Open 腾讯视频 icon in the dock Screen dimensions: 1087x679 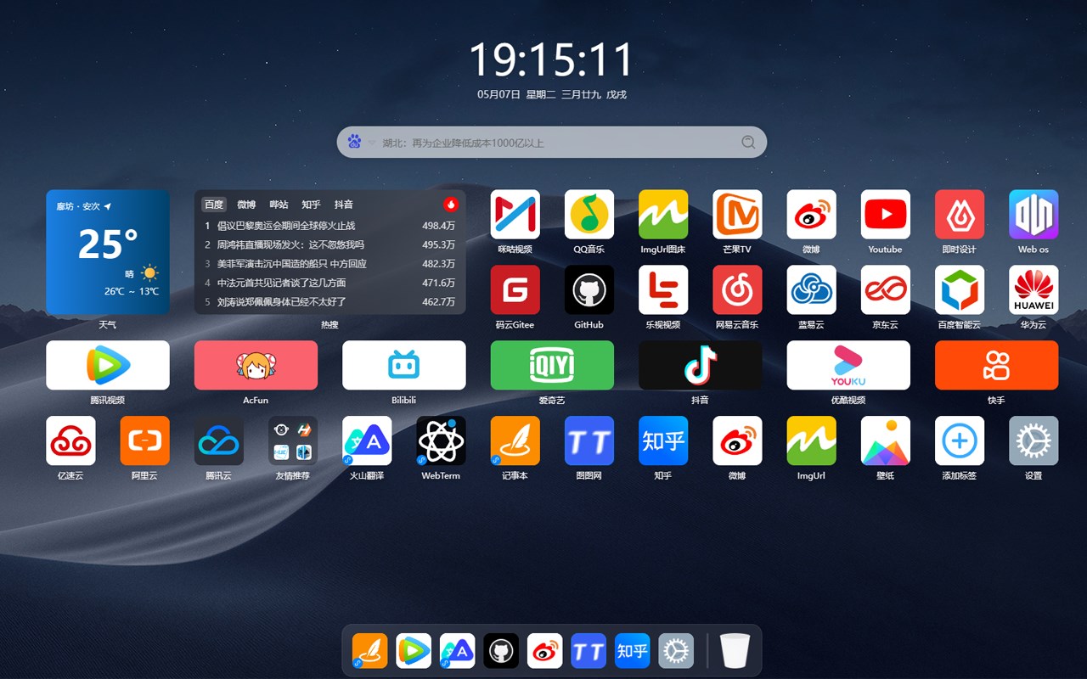click(x=414, y=651)
